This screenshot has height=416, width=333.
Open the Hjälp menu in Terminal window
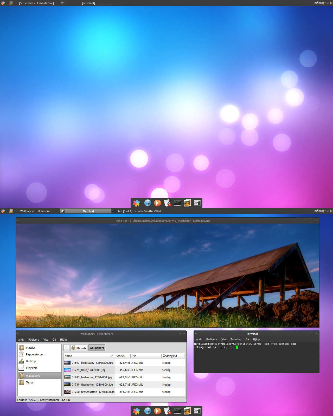pyautogui.click(x=256, y=339)
